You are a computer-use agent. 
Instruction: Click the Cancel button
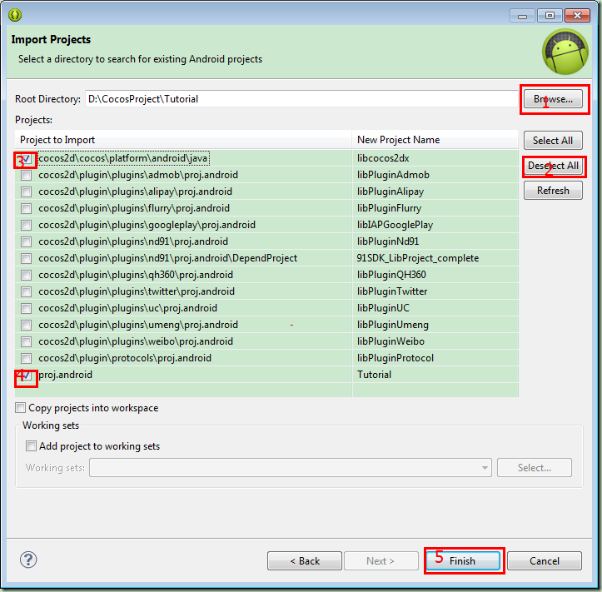(x=545, y=561)
